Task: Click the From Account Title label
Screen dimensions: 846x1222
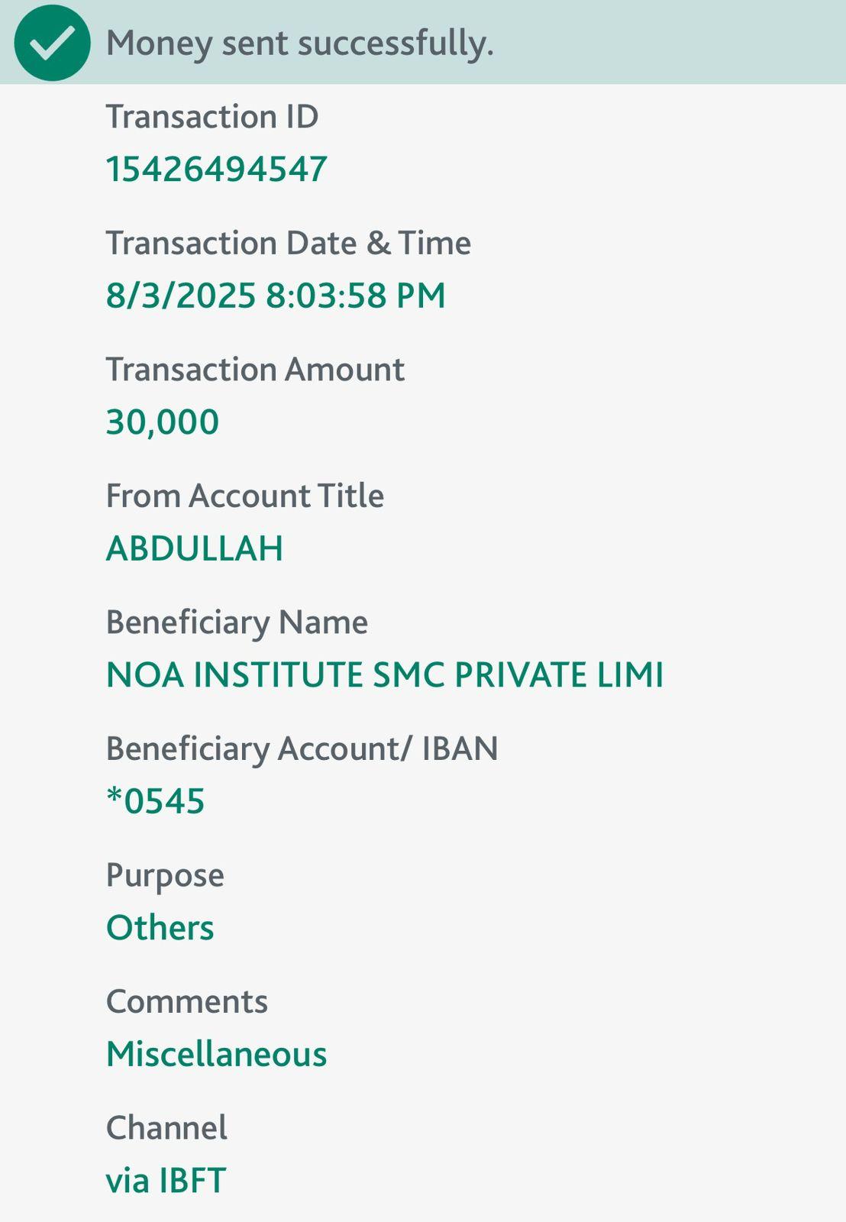Action: click(x=245, y=496)
